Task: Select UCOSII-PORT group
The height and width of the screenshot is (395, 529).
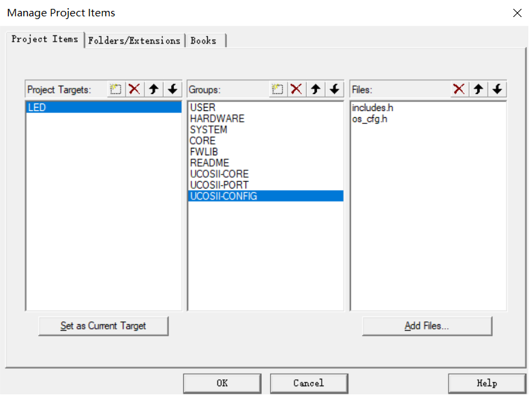Action: point(265,185)
